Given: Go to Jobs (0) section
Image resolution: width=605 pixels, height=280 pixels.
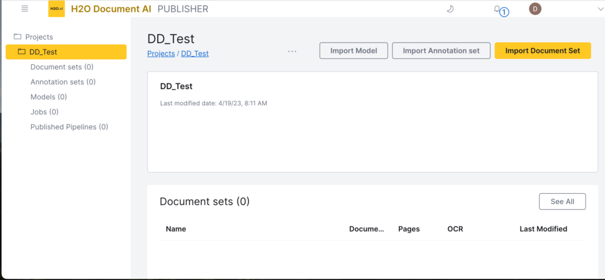Looking at the screenshot, I should point(44,112).
